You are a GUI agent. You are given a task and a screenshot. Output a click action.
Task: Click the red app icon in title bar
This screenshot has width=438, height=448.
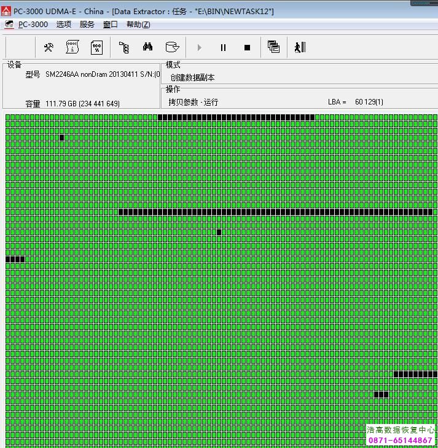pyautogui.click(x=6, y=12)
